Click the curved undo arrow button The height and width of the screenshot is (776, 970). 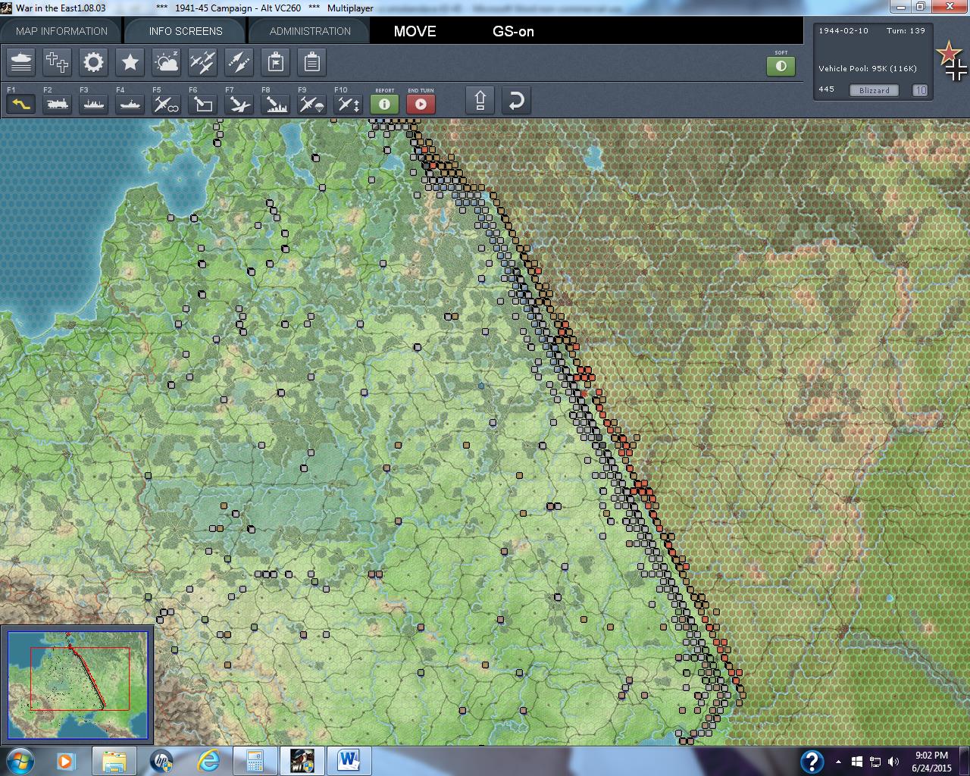516,101
